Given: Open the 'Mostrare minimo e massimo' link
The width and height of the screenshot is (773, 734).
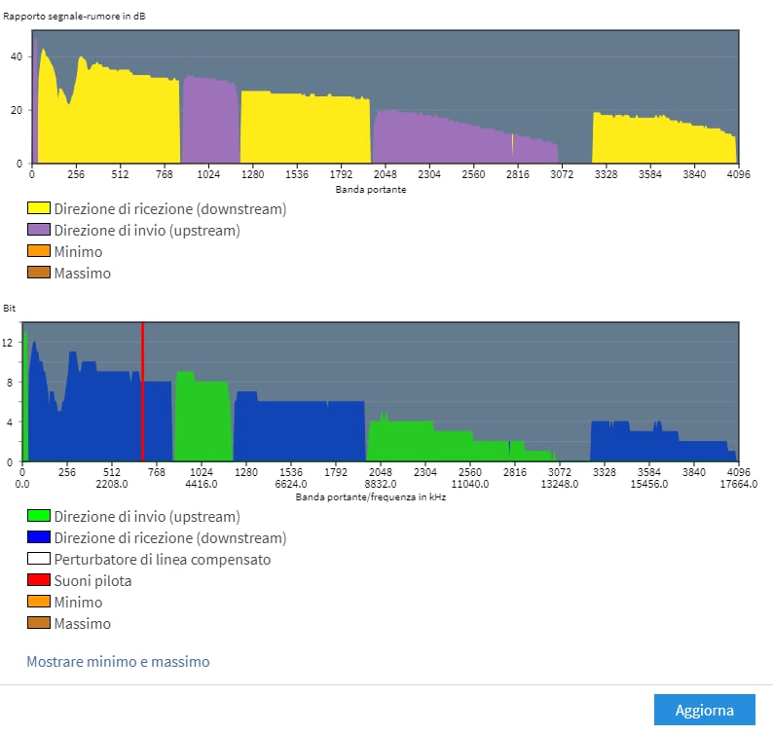Looking at the screenshot, I should (118, 662).
